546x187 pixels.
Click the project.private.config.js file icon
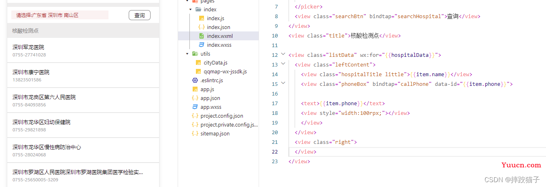coord(195,125)
